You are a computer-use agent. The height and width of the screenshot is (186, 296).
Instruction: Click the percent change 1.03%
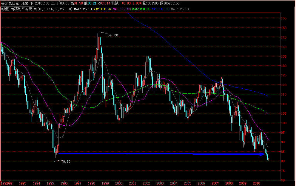pos(137,3)
